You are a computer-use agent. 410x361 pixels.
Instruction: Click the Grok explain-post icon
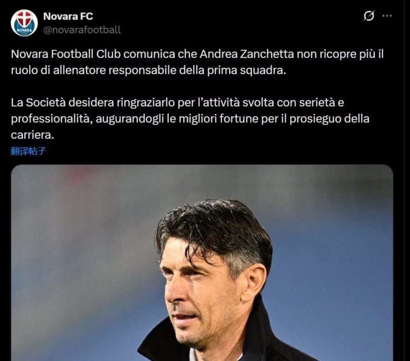coord(368,16)
